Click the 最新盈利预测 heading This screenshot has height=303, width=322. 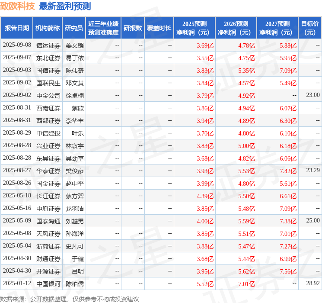pyautogui.click(x=65, y=6)
